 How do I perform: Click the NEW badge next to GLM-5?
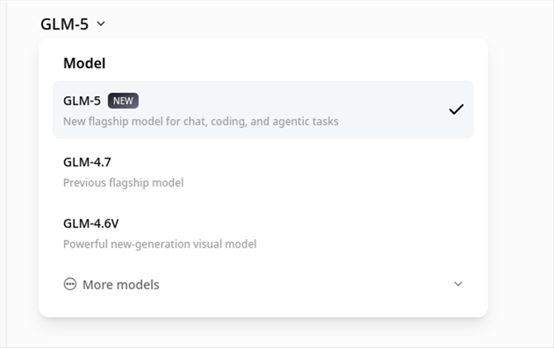(123, 101)
